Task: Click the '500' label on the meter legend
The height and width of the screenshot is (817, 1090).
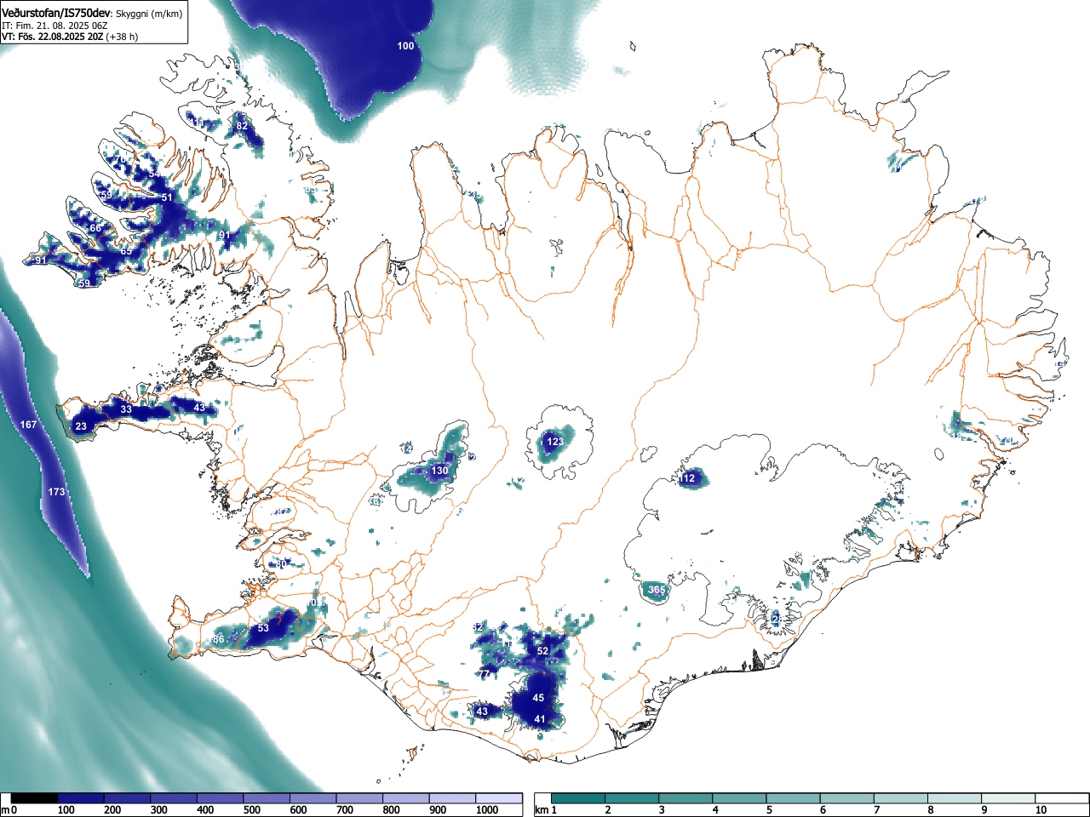Action: [251, 810]
